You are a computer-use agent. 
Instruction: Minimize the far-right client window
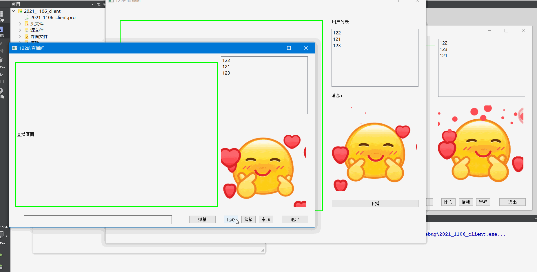(x=489, y=31)
